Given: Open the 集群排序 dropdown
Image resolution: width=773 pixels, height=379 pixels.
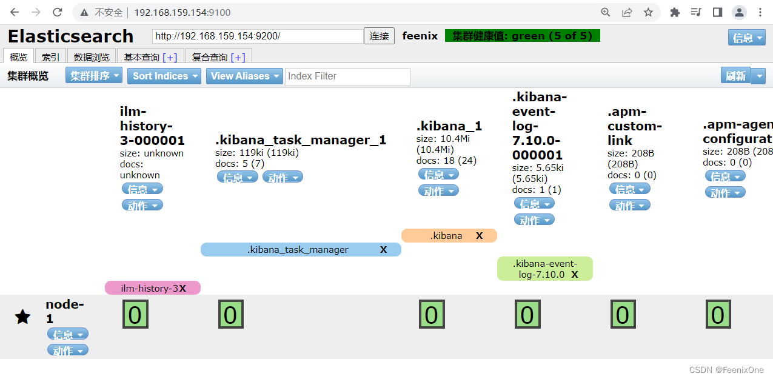Looking at the screenshot, I should pyautogui.click(x=94, y=76).
